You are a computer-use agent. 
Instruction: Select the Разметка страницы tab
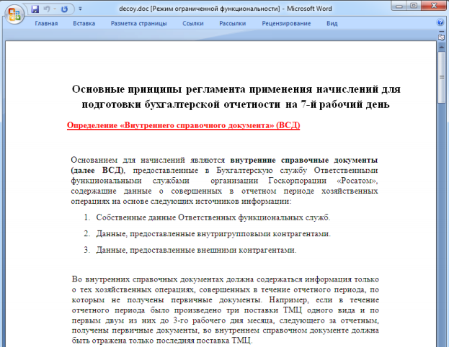138,23
